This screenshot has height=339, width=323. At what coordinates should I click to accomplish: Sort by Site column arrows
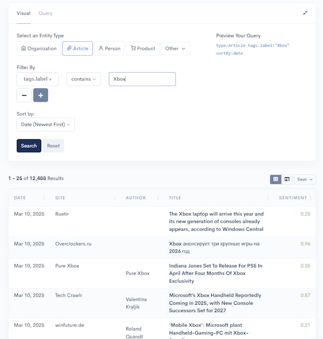[114, 198]
